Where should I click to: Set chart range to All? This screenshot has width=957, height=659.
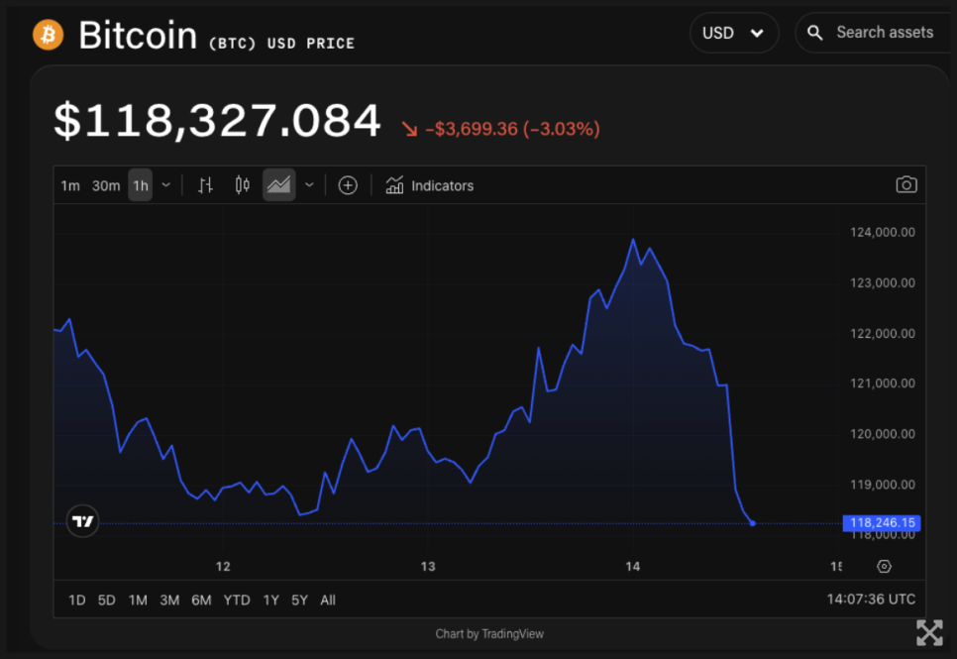tap(328, 601)
